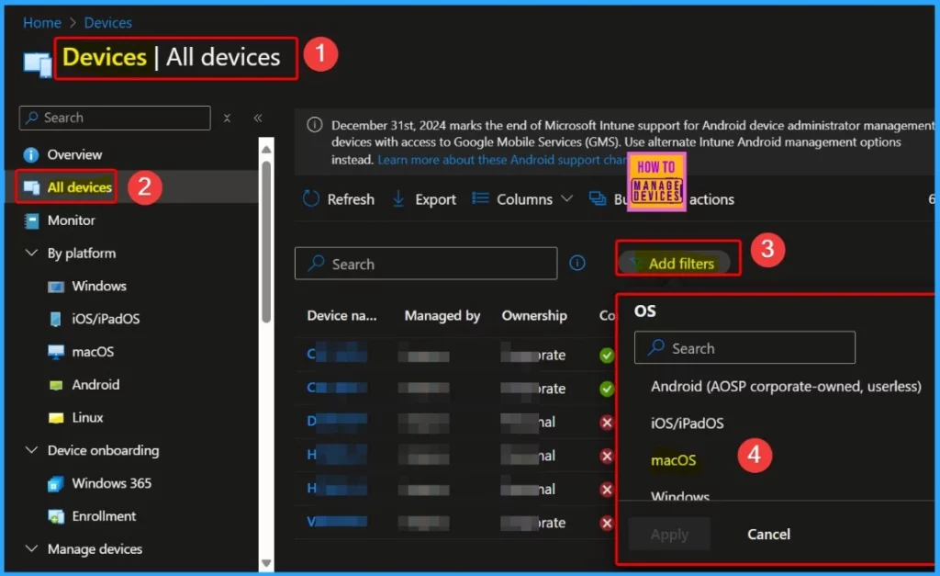Click the Windows platform icon
The image size is (940, 576).
(x=56, y=287)
